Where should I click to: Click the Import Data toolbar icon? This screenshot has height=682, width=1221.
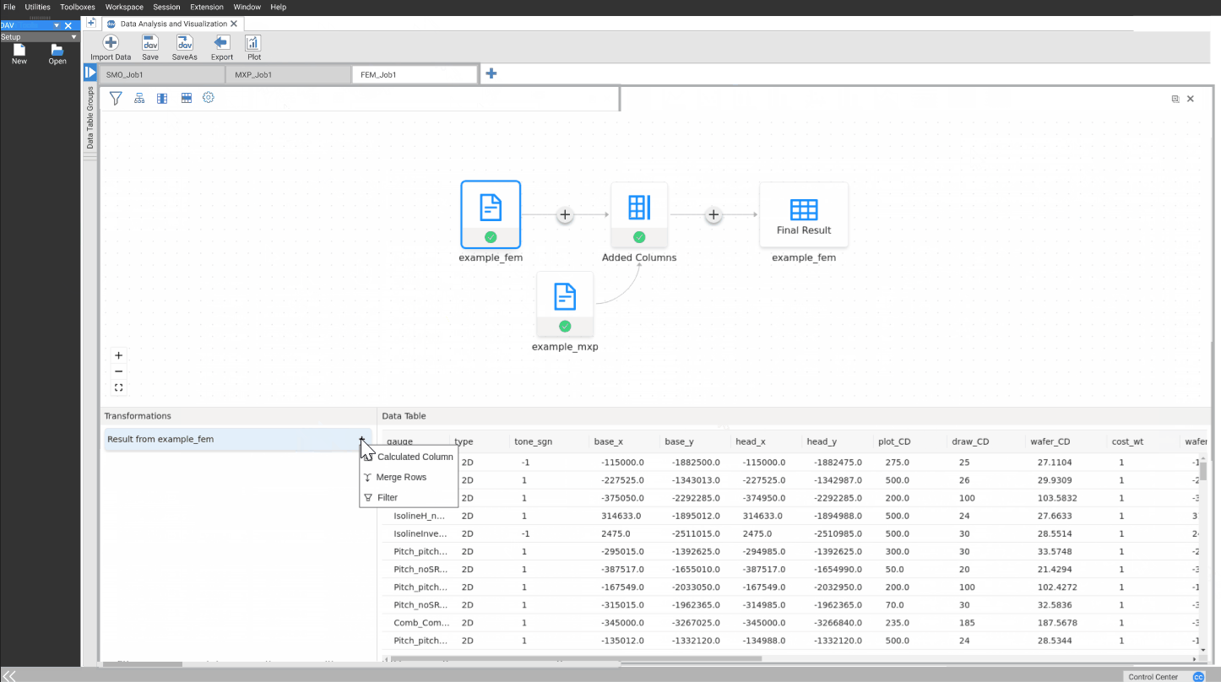tap(111, 43)
